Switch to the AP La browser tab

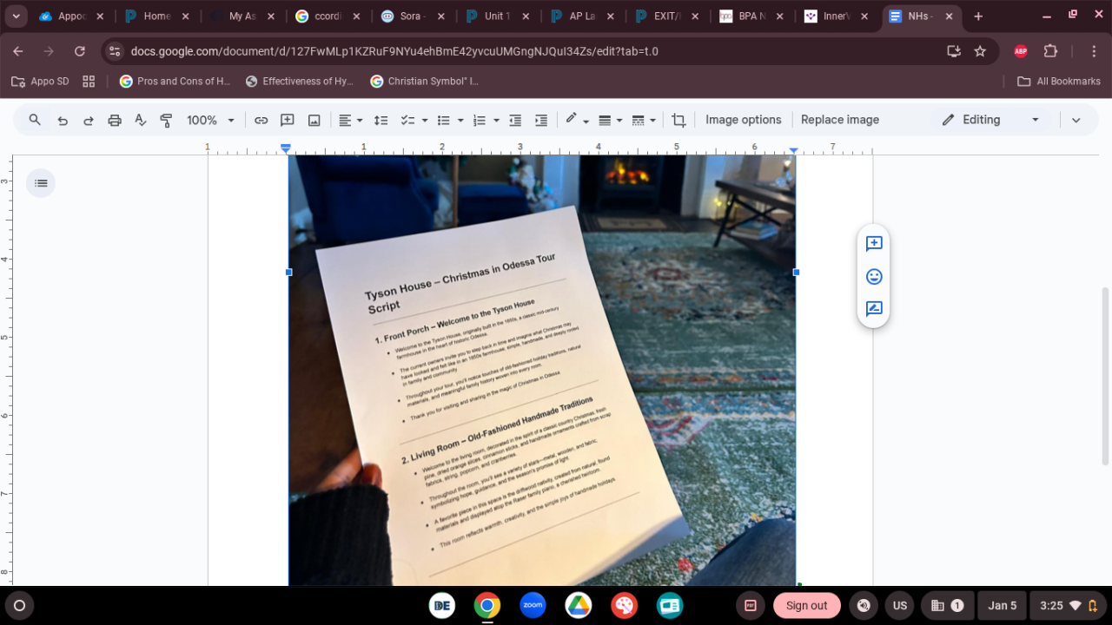tap(582, 16)
